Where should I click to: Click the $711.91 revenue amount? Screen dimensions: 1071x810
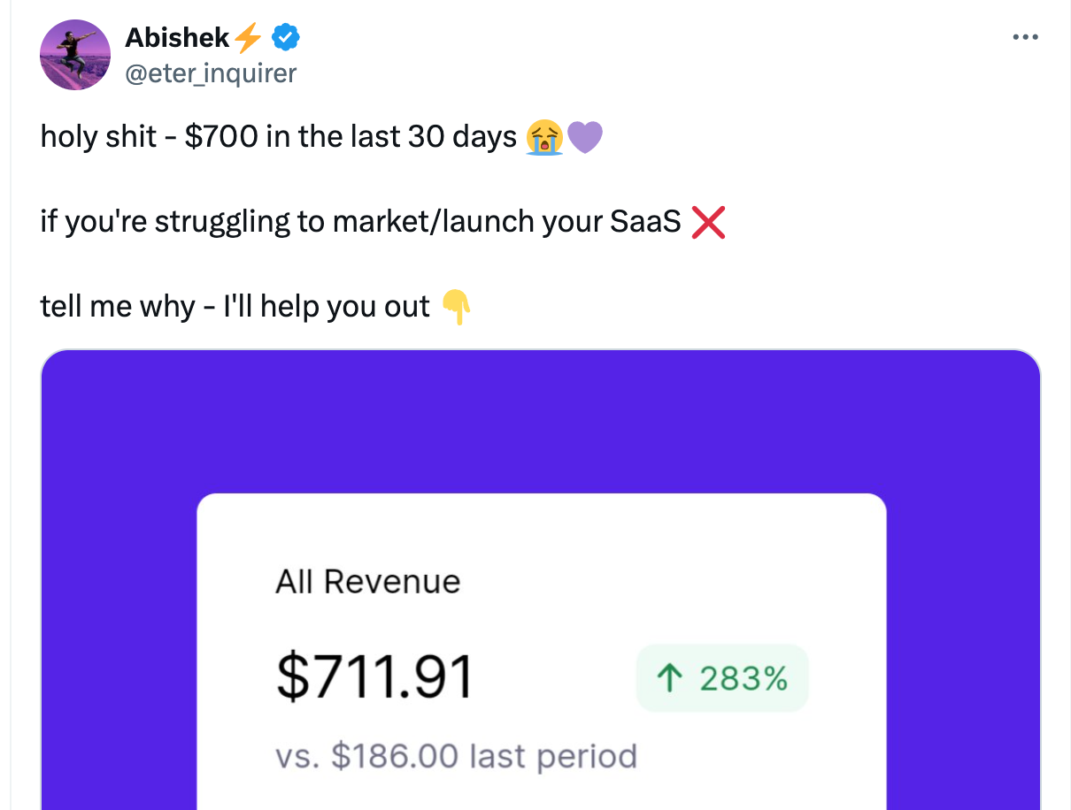(x=374, y=677)
